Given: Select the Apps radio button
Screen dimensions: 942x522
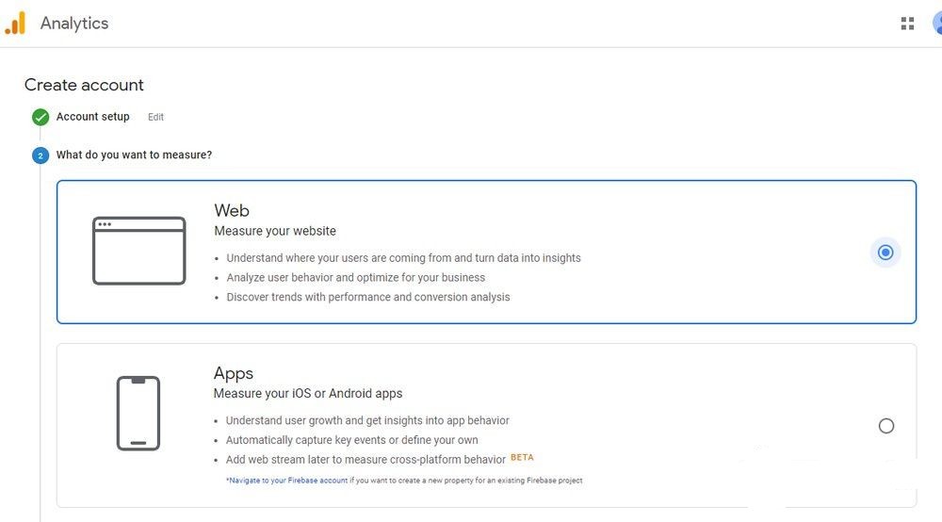Looking at the screenshot, I should pyautogui.click(x=885, y=426).
